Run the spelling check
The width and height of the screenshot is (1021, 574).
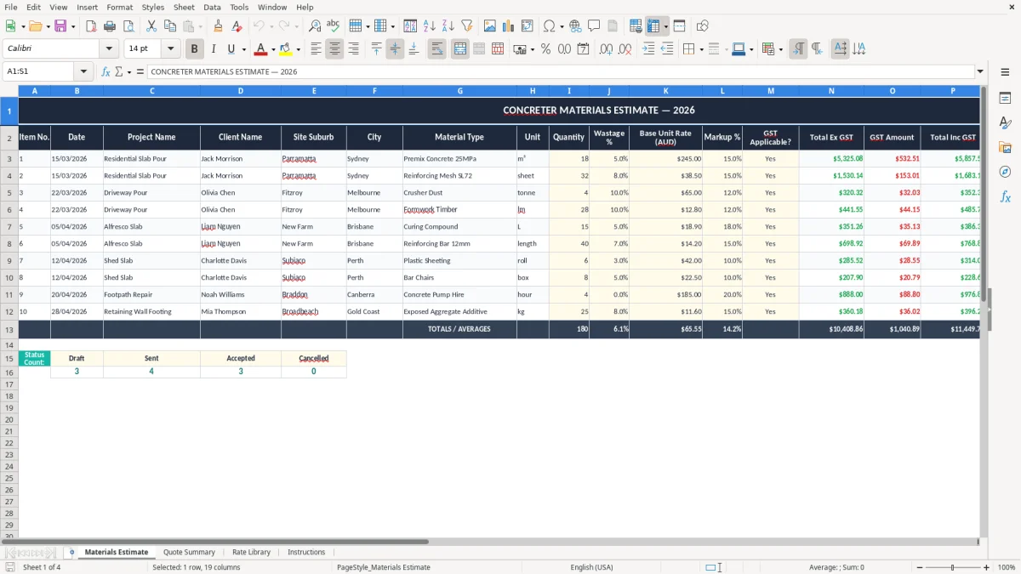click(334, 26)
